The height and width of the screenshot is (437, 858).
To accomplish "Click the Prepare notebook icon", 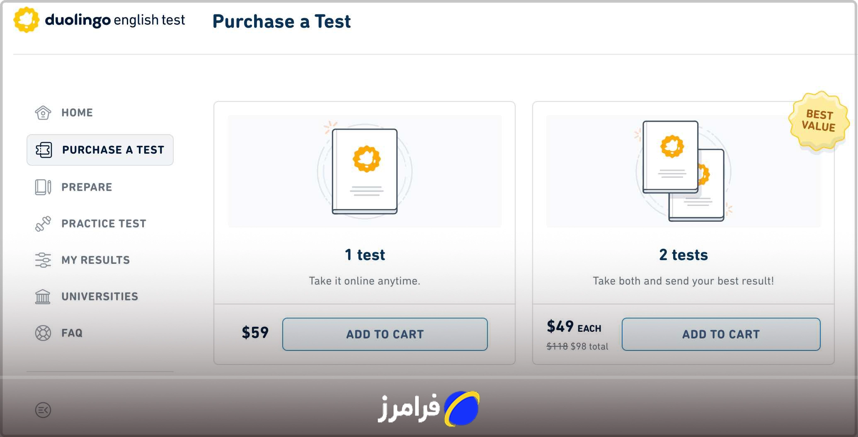I will [43, 187].
